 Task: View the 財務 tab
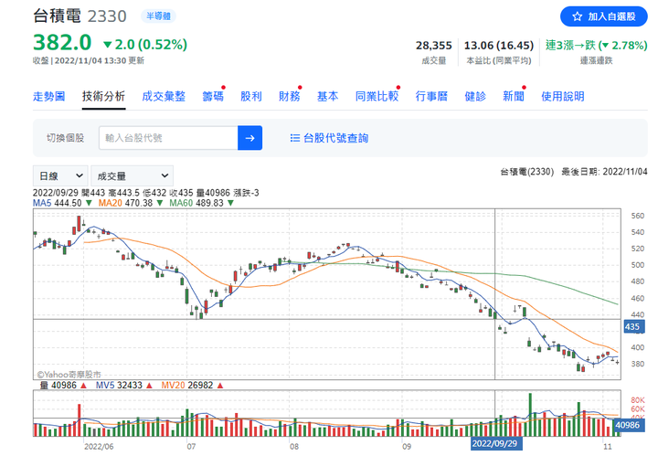click(290, 96)
